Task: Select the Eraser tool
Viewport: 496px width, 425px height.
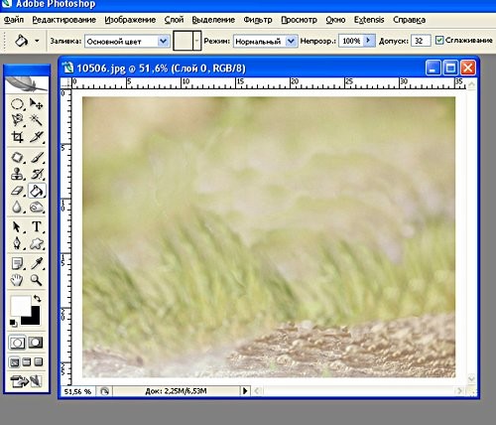Action: coord(17,191)
